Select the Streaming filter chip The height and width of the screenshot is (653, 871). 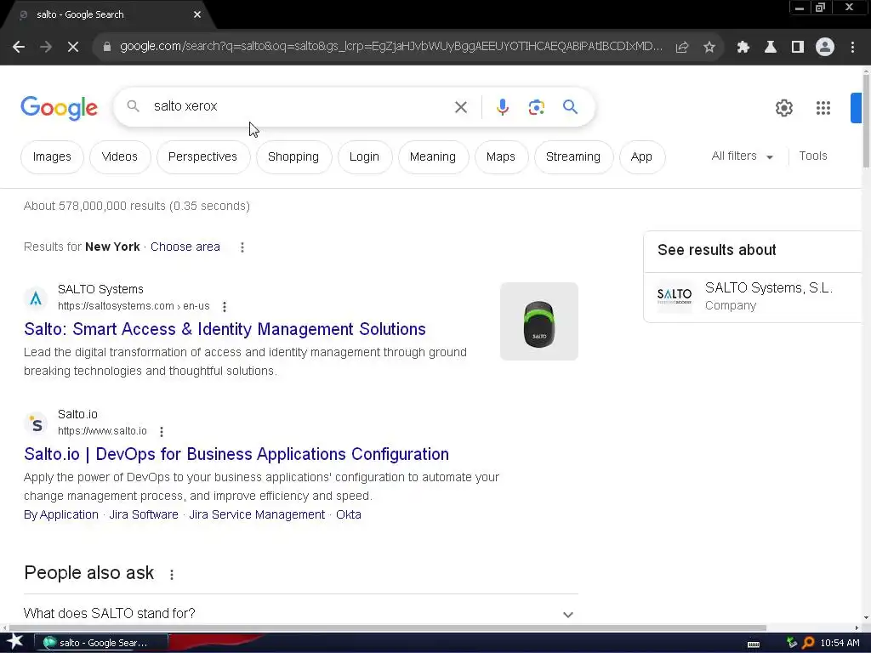(x=573, y=157)
